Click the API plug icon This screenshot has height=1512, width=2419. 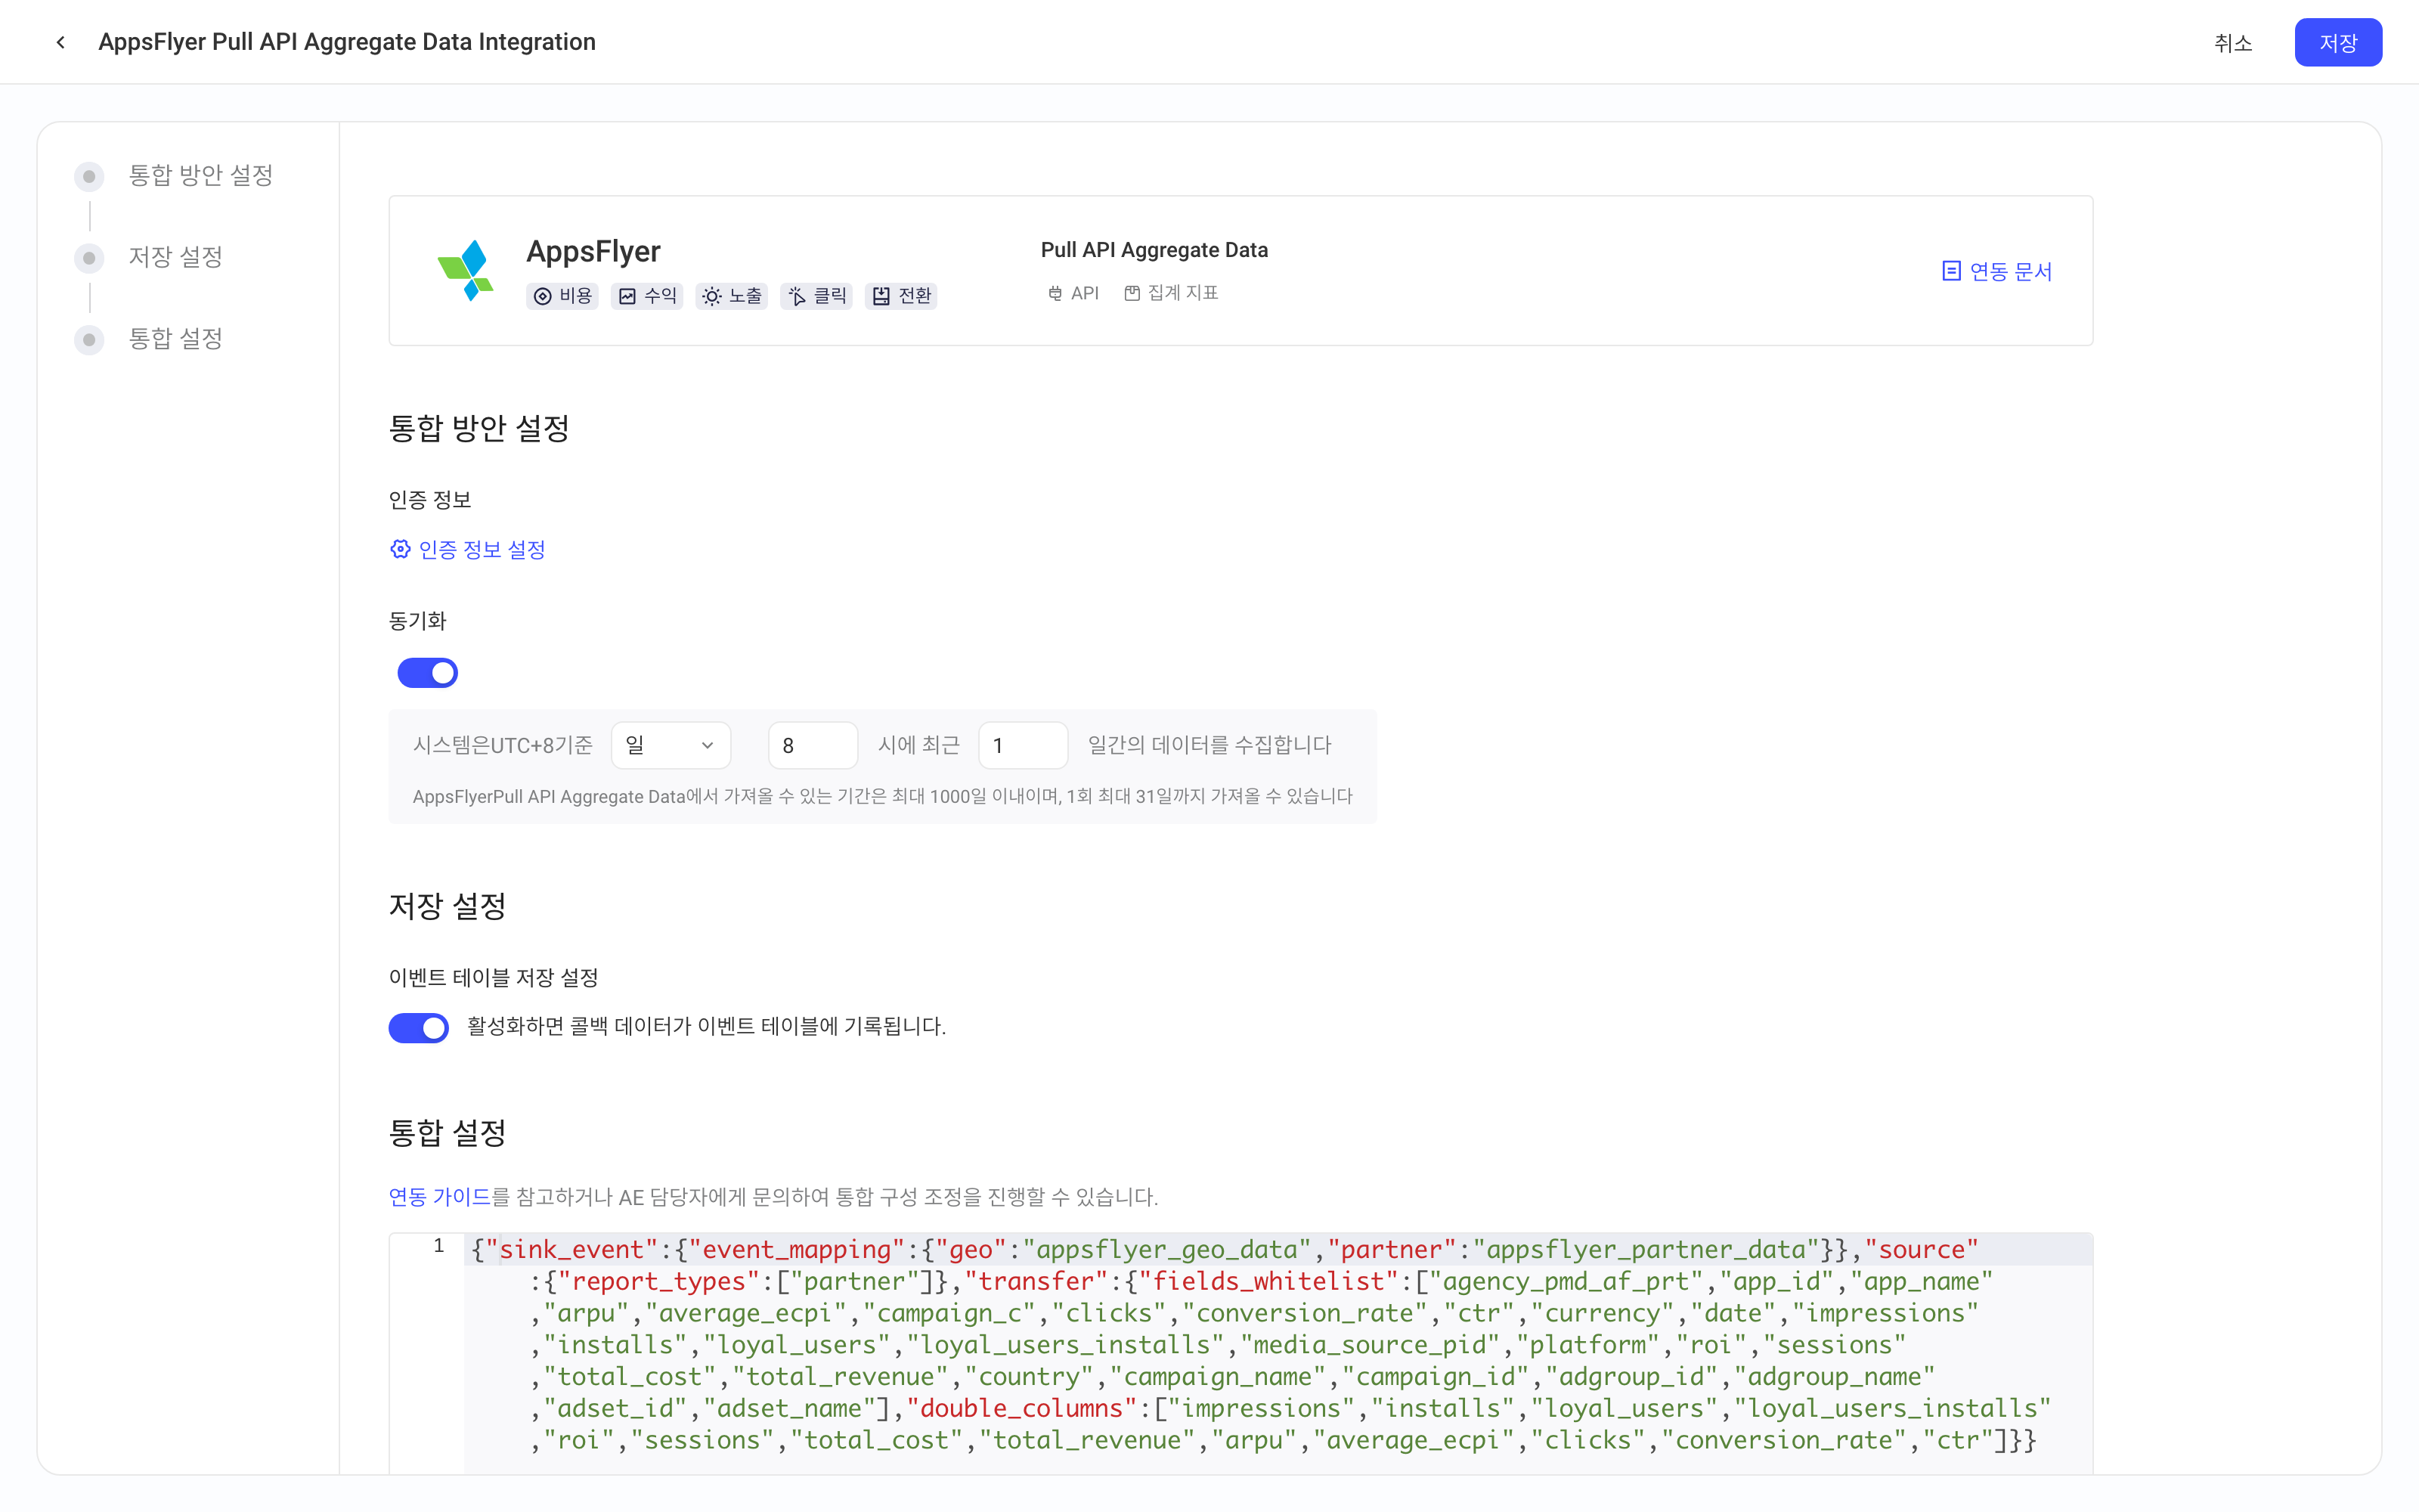[1055, 293]
